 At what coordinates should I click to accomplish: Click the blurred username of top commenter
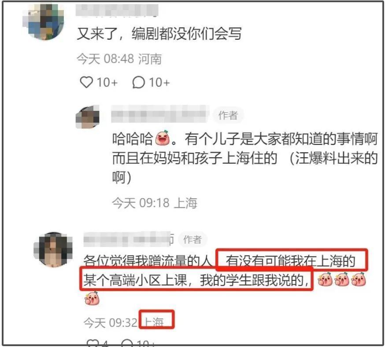[117, 10]
